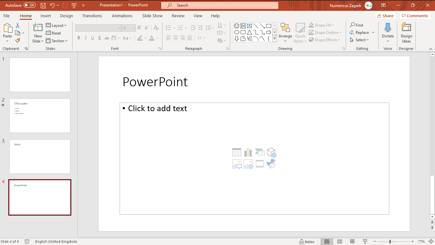Insert a 3D model from the placeholder
Screen dimensions: 435x245
pos(272,152)
